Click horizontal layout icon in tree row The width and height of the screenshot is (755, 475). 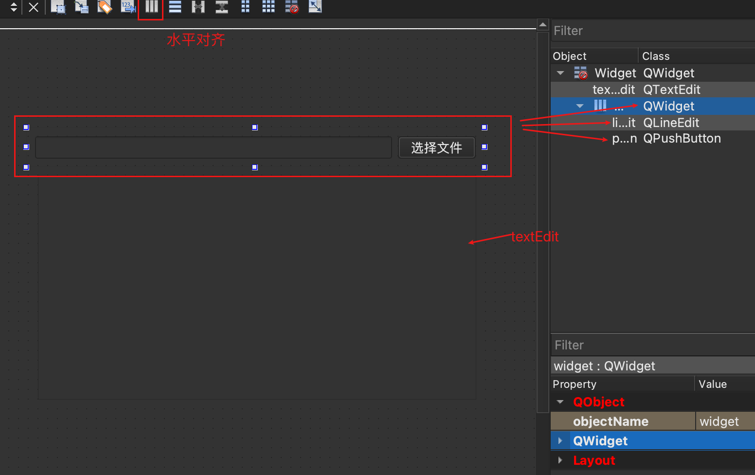(600, 106)
